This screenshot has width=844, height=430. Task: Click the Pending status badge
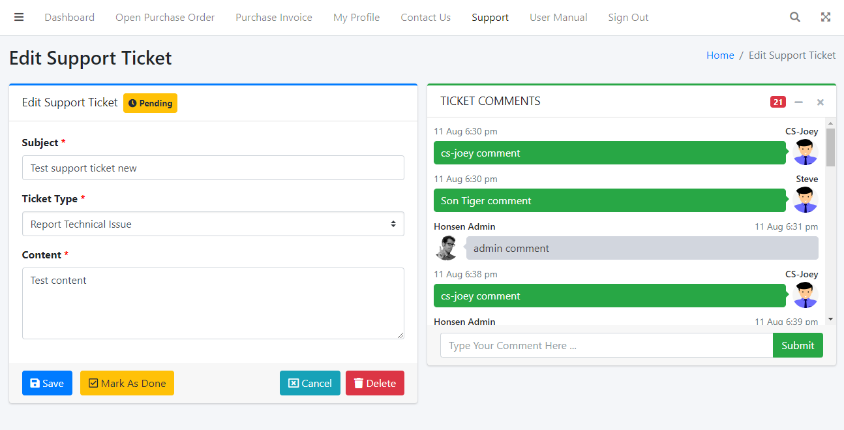point(150,103)
